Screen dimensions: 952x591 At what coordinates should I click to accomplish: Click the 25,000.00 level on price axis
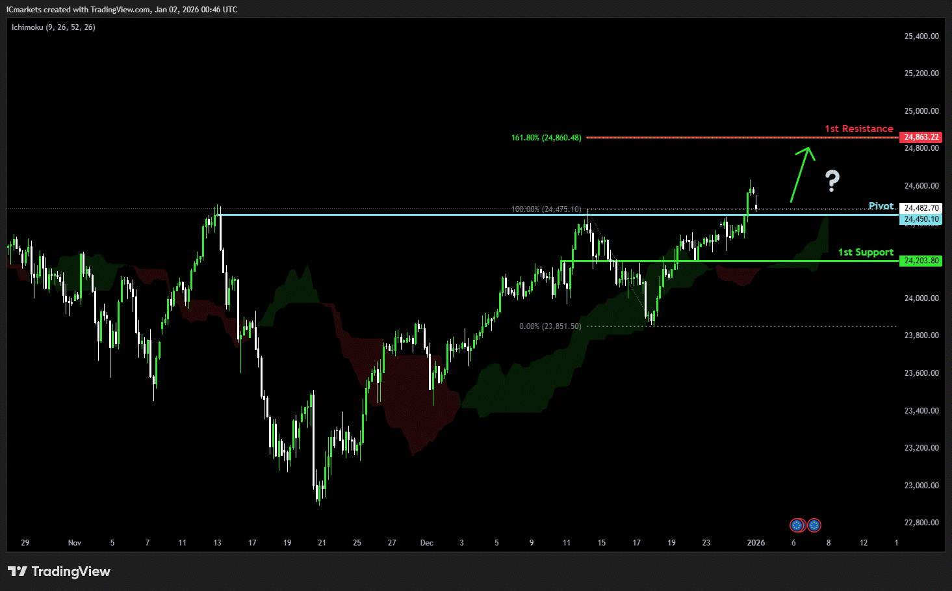click(x=921, y=111)
